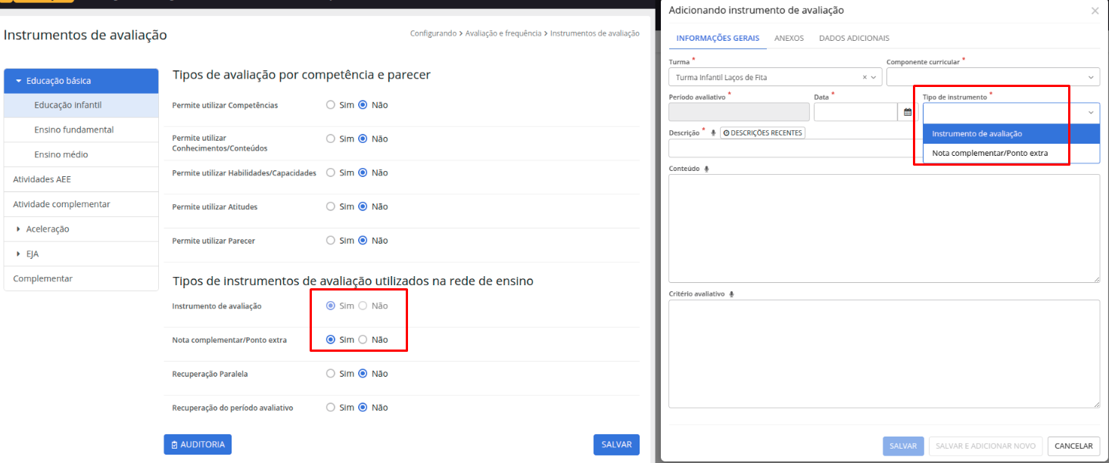This screenshot has width=1109, height=463.
Task: Choose Sim for Permite utilizar Habilidades/Capacidades
Action: (330, 172)
